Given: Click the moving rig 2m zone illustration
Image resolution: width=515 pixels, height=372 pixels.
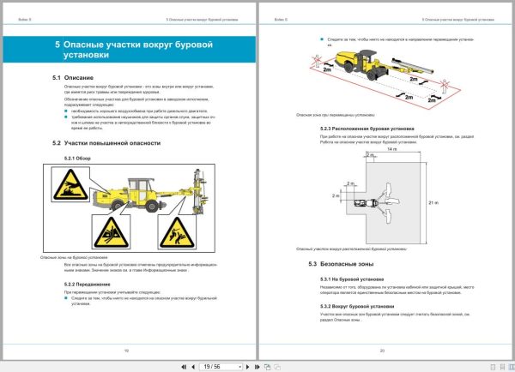Looking at the screenshot, I should 385,79.
